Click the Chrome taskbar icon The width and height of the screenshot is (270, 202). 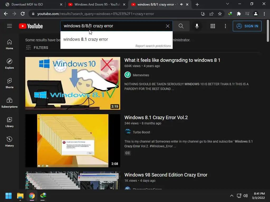pos(32,195)
